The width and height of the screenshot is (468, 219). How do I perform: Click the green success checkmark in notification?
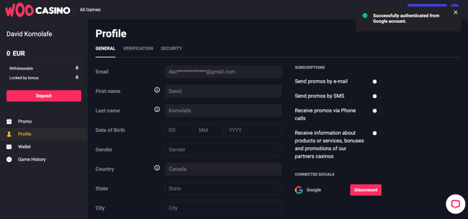coord(365,16)
